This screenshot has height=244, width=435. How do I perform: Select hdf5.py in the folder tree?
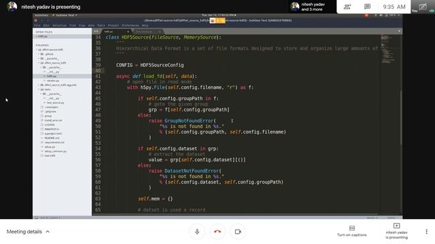pyautogui.click(x=62, y=76)
